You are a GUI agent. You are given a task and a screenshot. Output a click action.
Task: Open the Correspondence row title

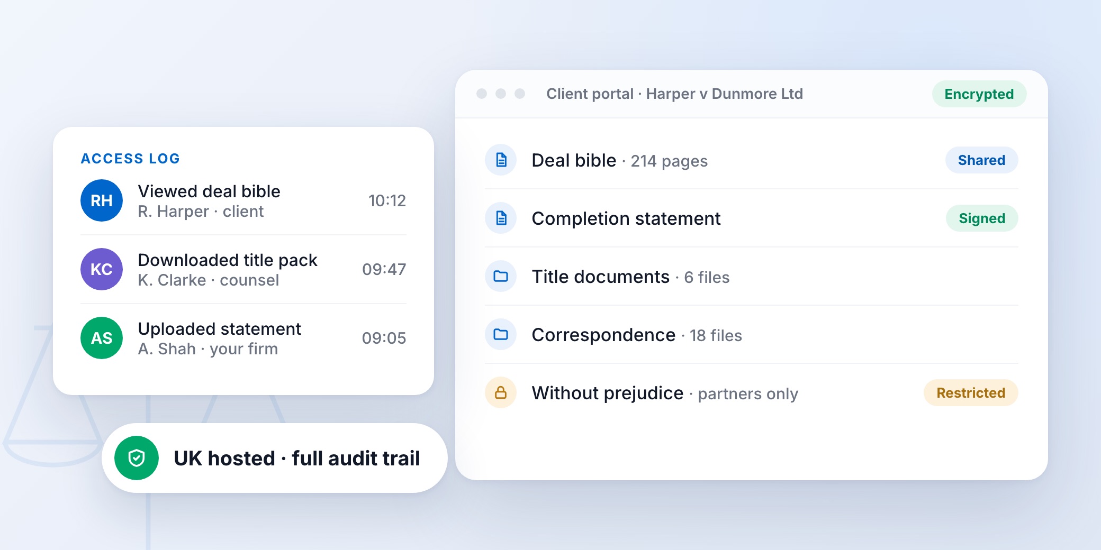click(x=603, y=335)
